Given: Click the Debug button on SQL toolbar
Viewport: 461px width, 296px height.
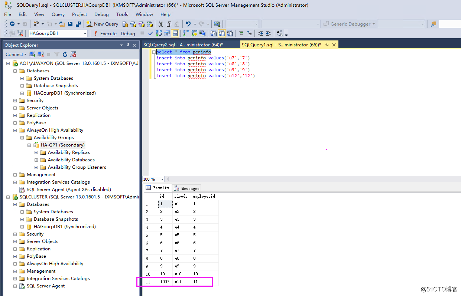Looking at the screenshot, I should tap(128, 33).
